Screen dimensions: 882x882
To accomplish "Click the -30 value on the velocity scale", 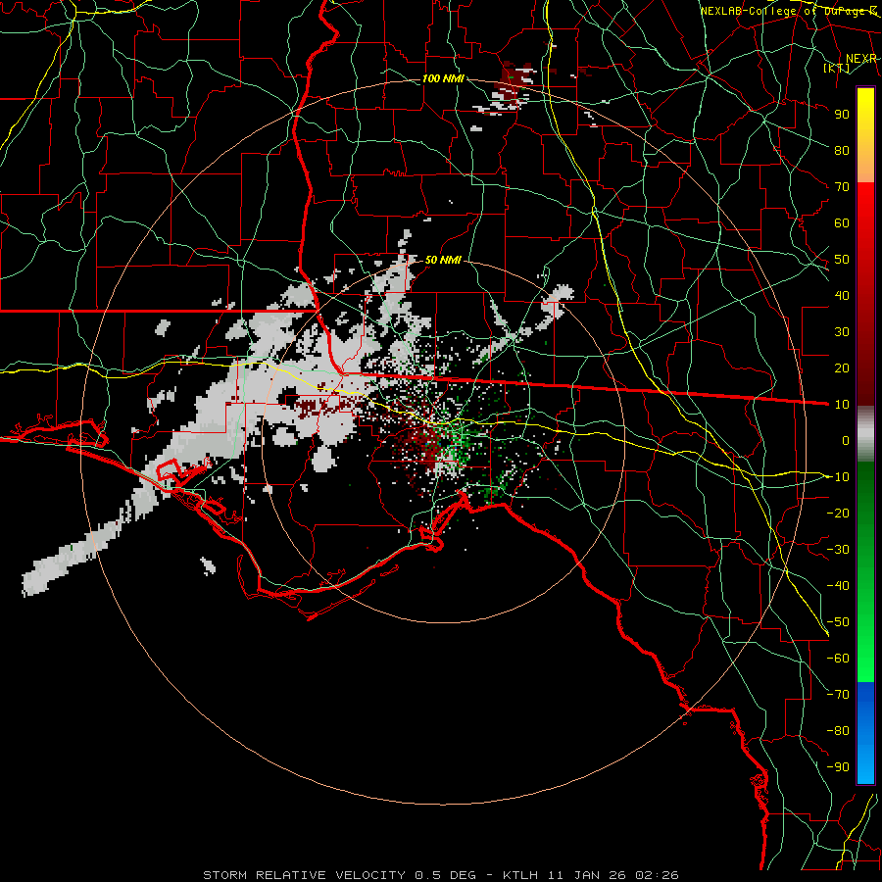I will click(838, 550).
